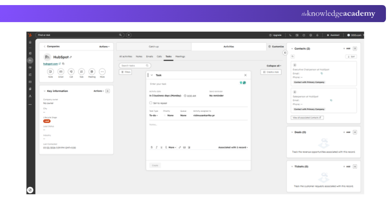
Task: Click the More actions ellipsis icon
Action: pos(102,72)
